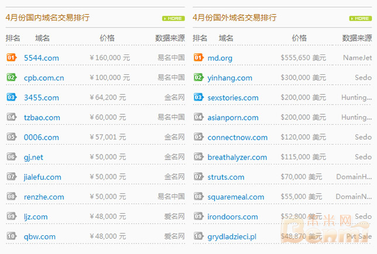Select the ¥57,001 元 price
377x254 pixels.
[108, 137]
